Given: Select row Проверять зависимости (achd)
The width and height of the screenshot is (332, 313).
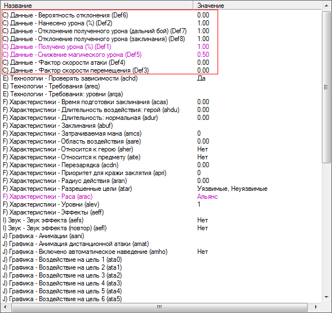Looking at the screenshot, I should point(161,78).
